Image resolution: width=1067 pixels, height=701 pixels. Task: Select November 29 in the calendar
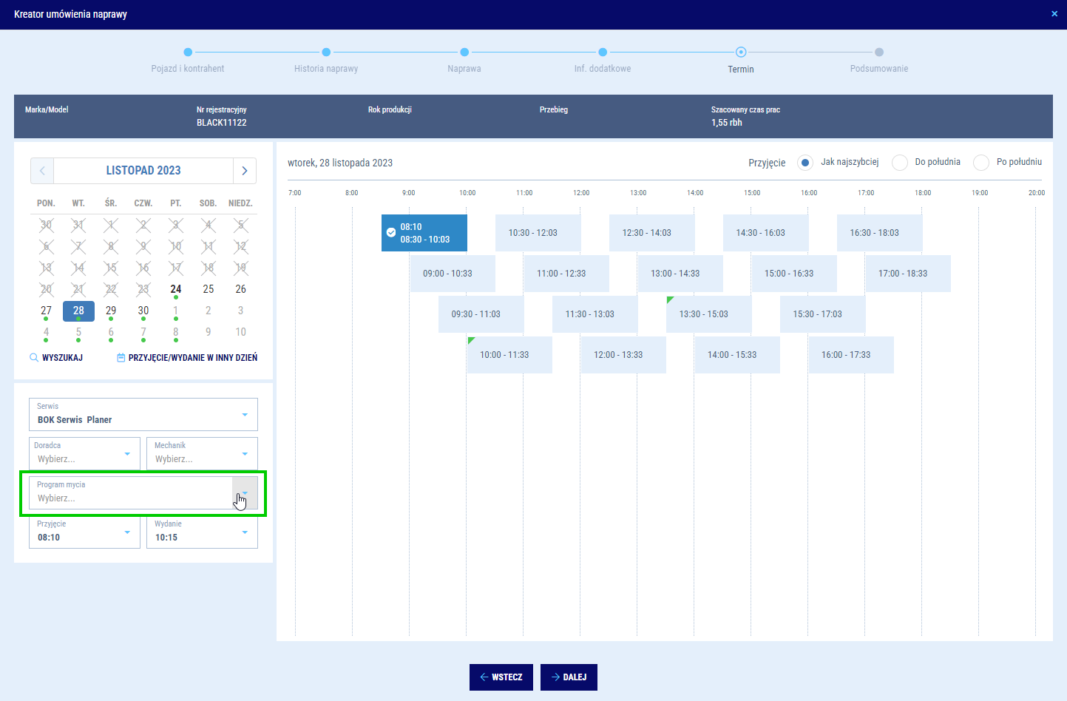point(111,311)
